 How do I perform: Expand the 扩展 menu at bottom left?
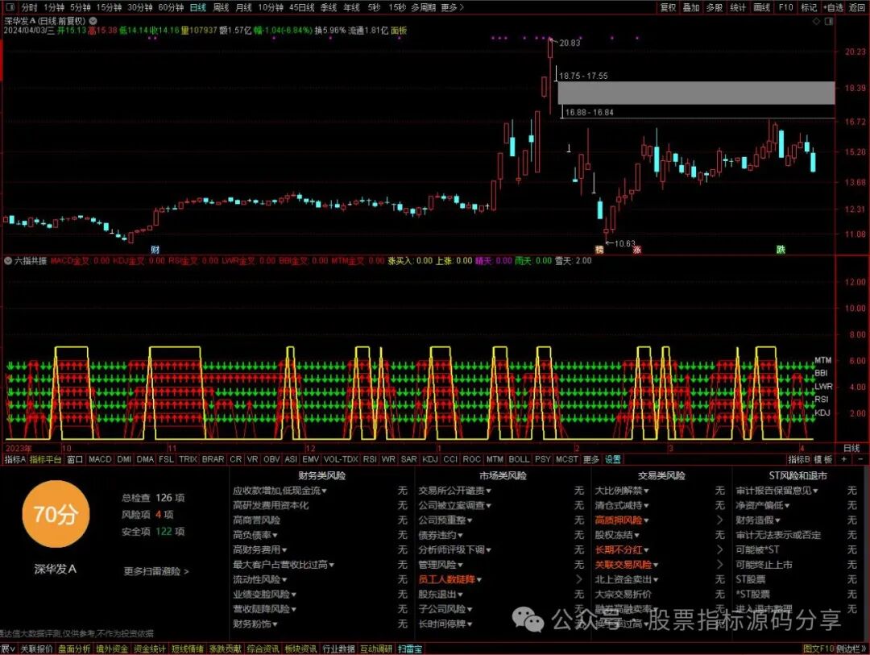(8, 649)
